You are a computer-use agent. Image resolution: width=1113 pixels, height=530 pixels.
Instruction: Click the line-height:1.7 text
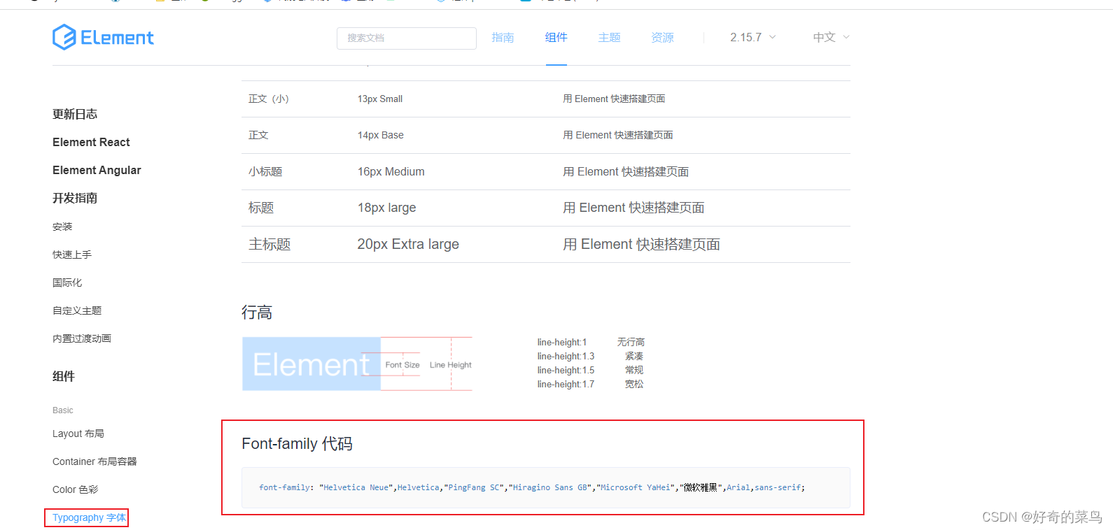[x=566, y=384]
